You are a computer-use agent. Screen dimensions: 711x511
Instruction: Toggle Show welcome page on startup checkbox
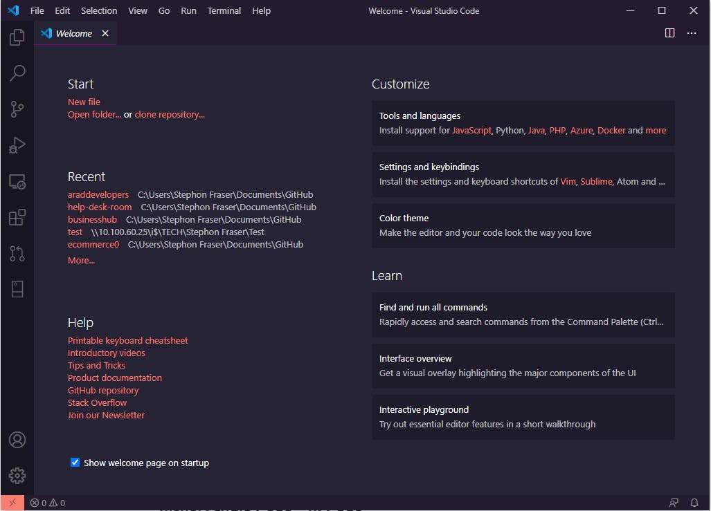click(75, 463)
